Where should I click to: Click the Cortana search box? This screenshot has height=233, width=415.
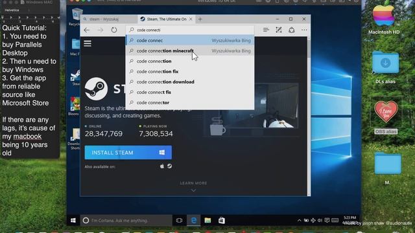pos(126,220)
